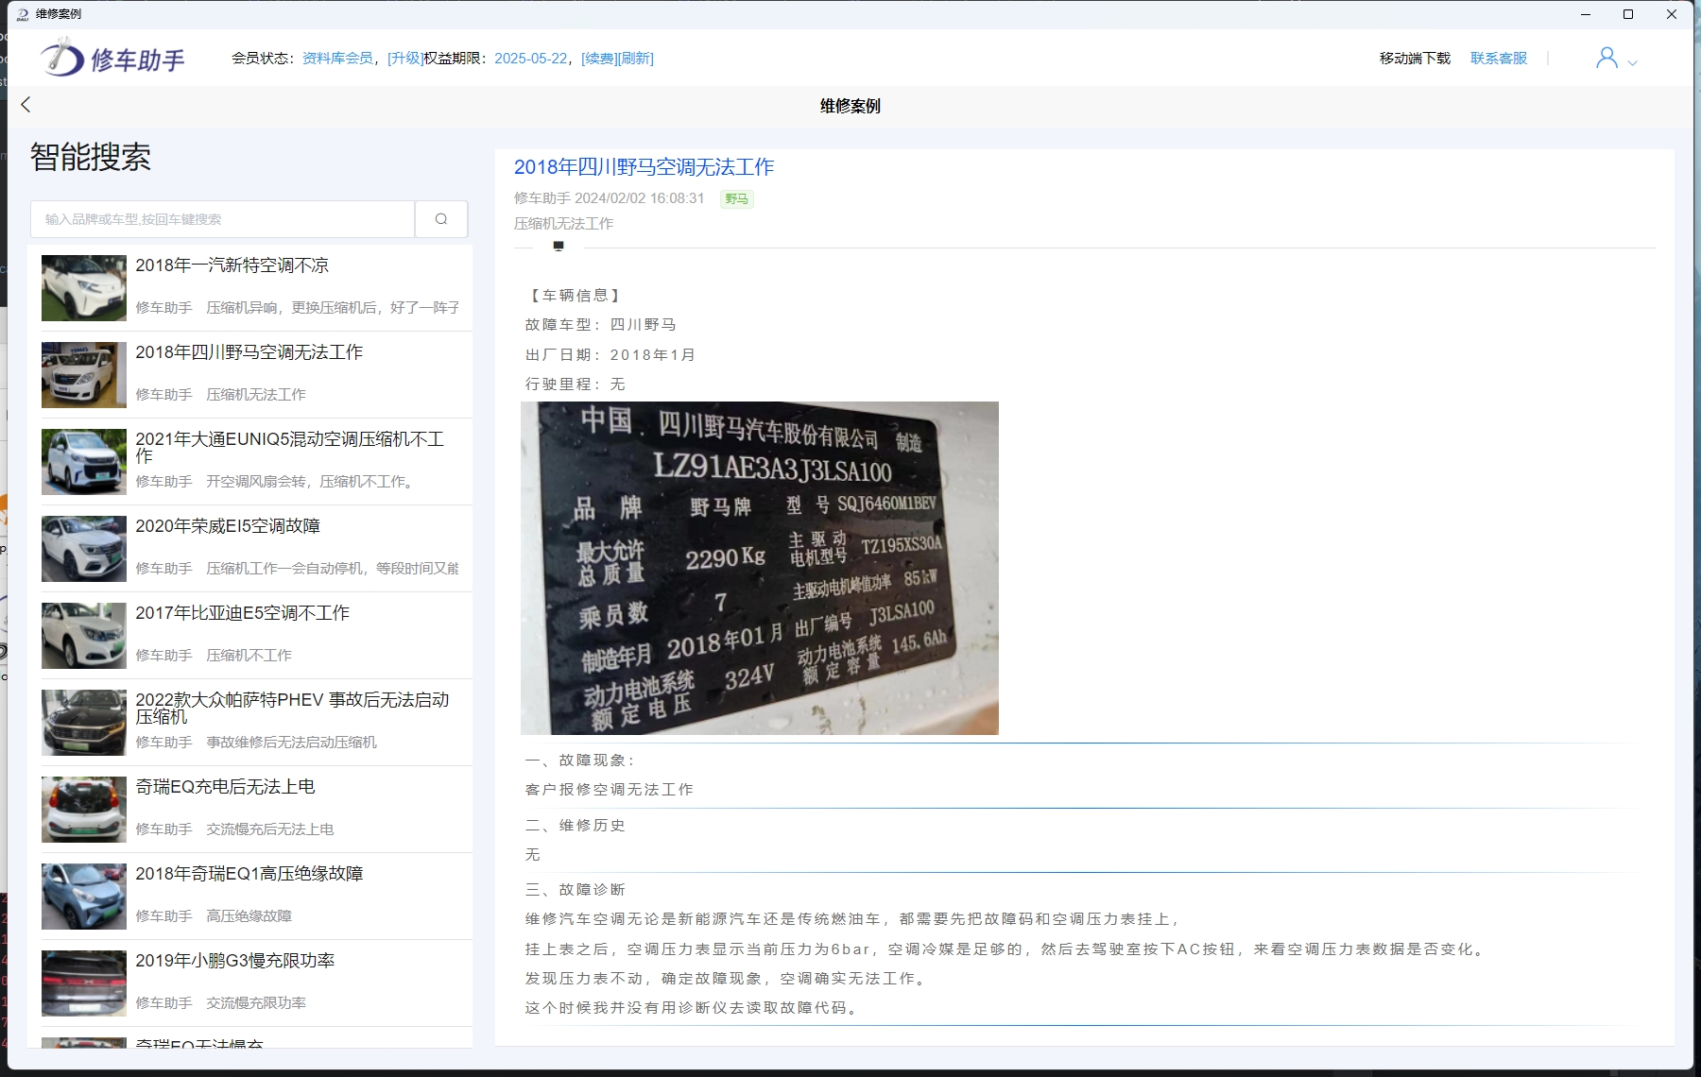1701x1077 pixels.
Task: Click the article title 2018年四川野马空调无法工作
Action: point(644,167)
